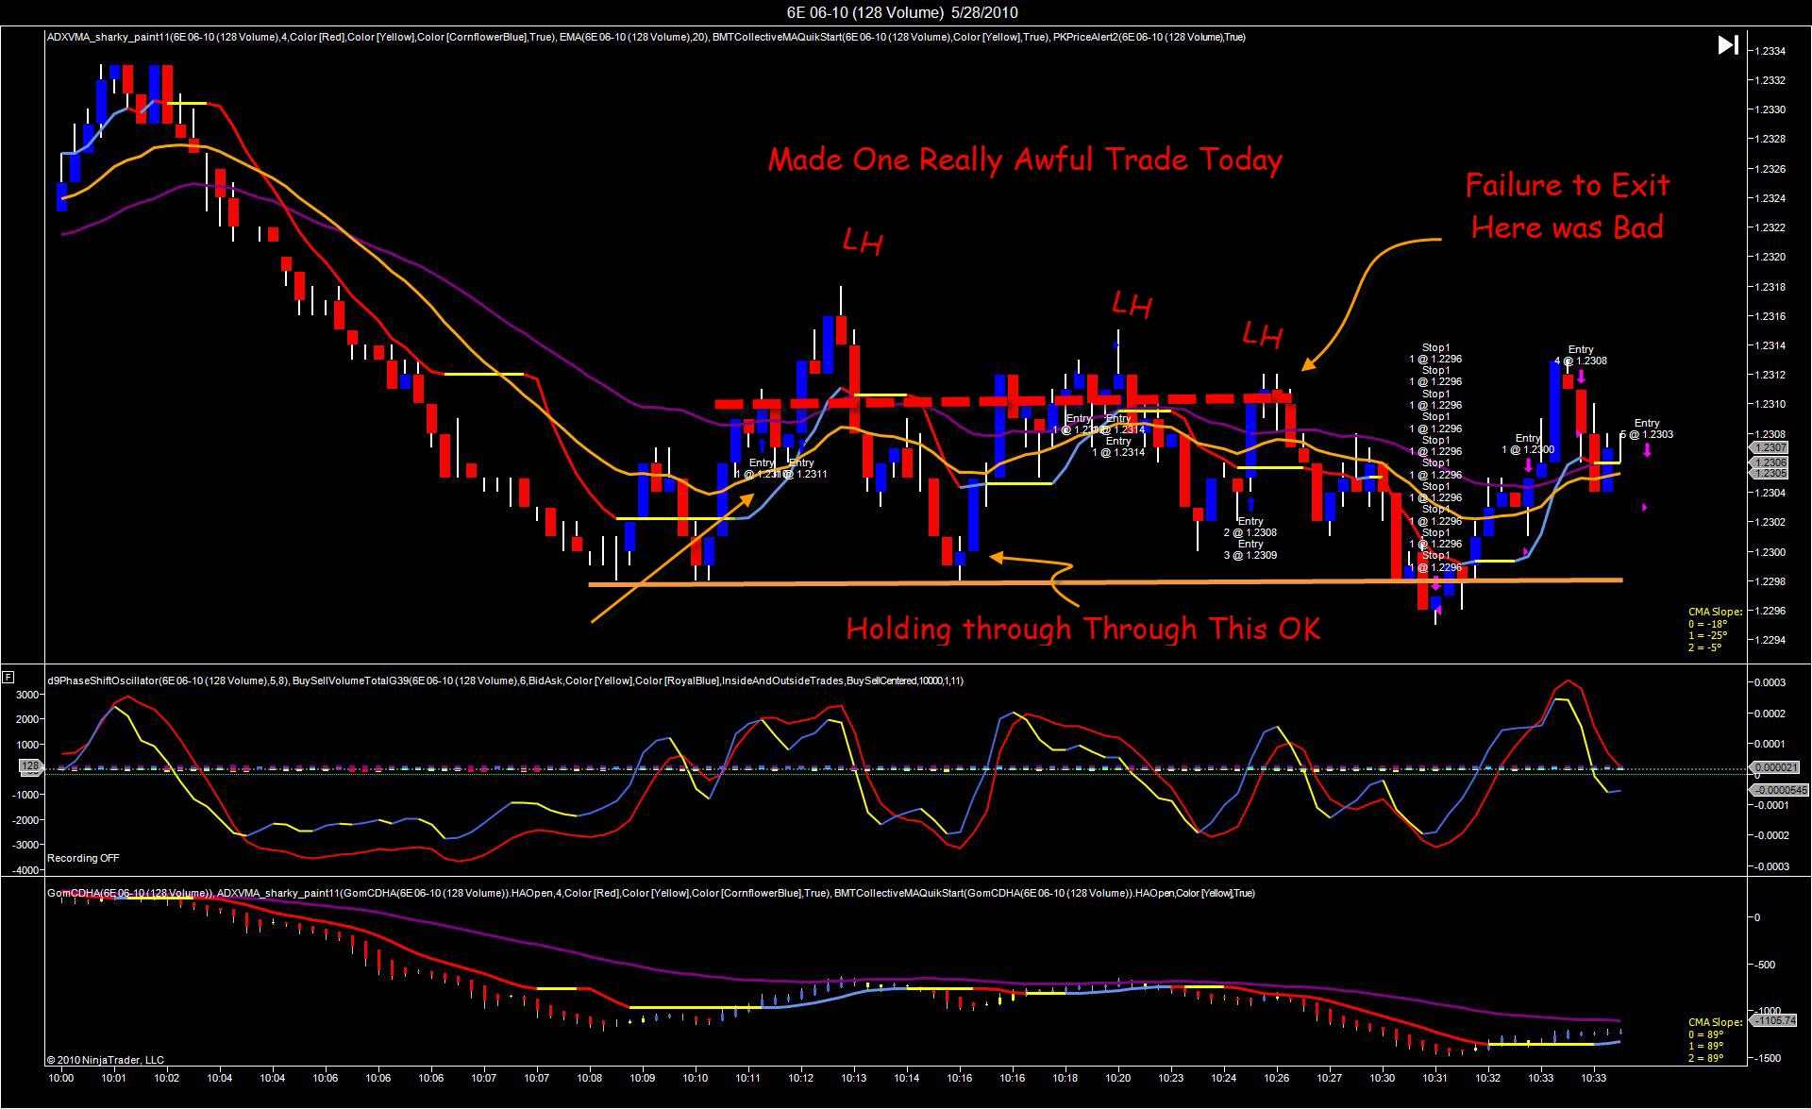Click the 'Entry 3 @ 1.2309' trade label
Viewport: 1812px width, 1109px height.
click(1250, 549)
